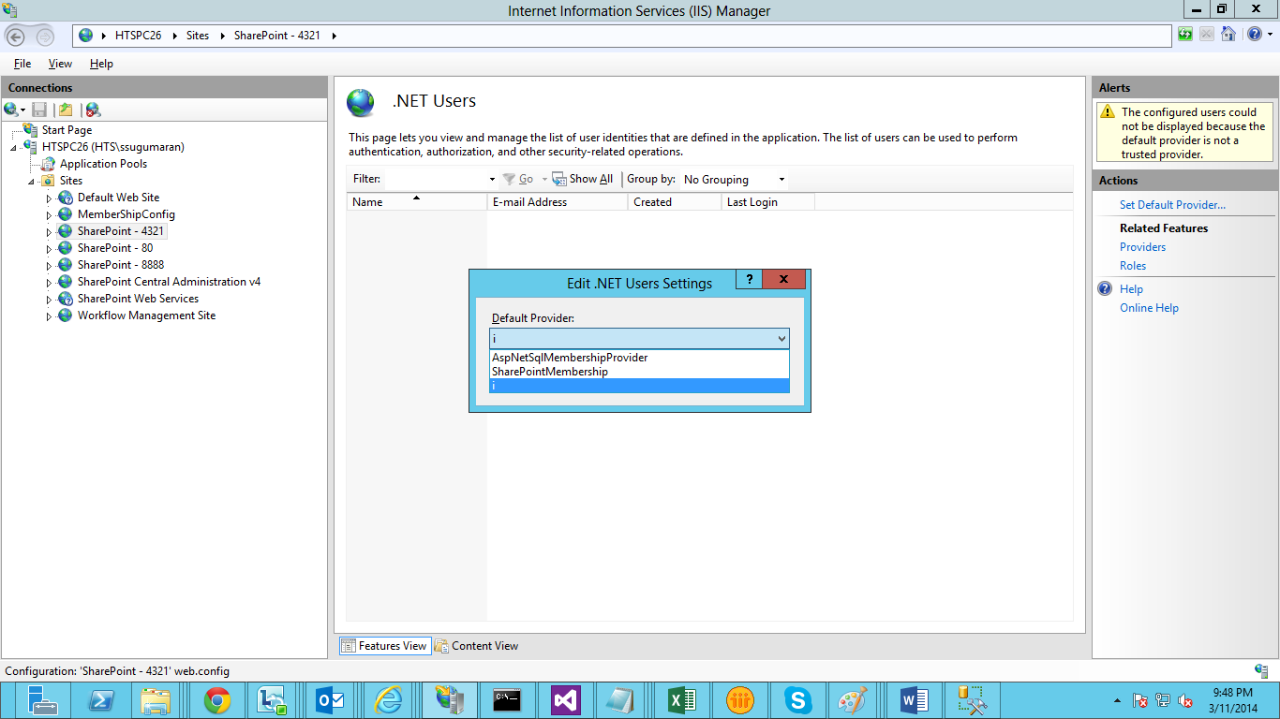Open Command Prompt from taskbar
The width and height of the screenshot is (1280, 719).
click(508, 700)
